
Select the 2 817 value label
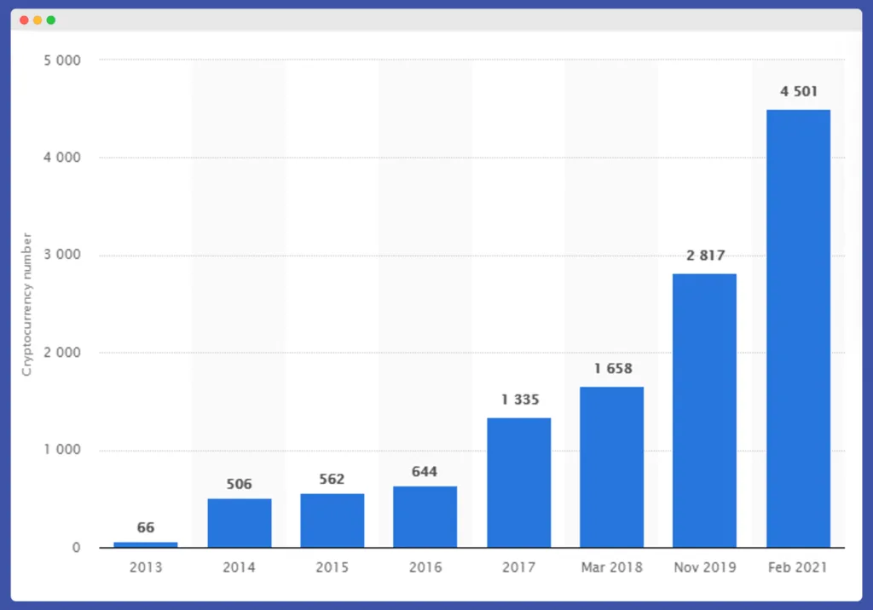704,255
